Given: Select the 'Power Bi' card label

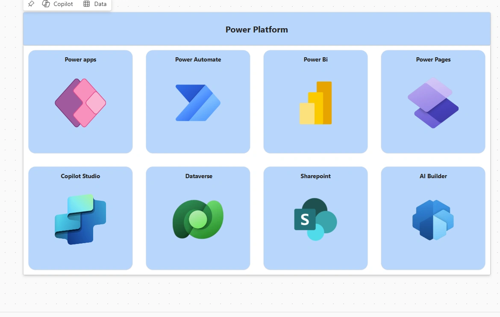Looking at the screenshot, I should tap(316, 60).
